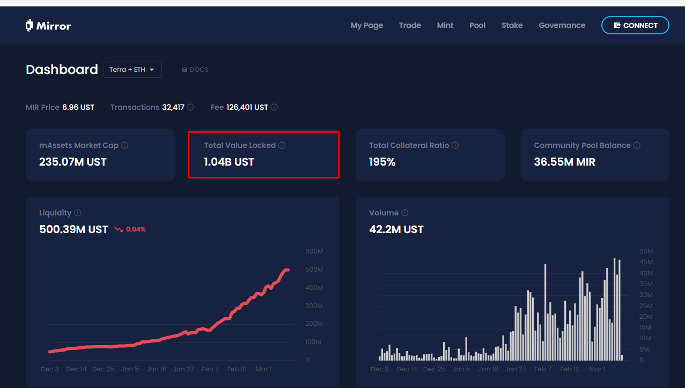Show info tooltip for Fee
The width and height of the screenshot is (685, 388).
pyautogui.click(x=274, y=107)
